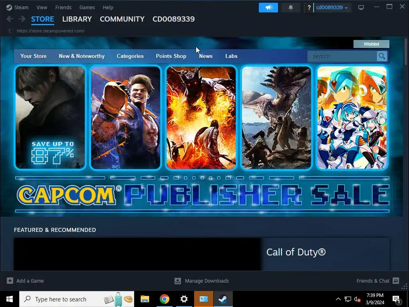Click the Capcom Publisher Sale banner

[x=202, y=195]
